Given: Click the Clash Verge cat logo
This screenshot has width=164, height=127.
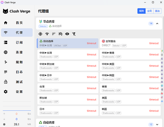Looking at the screenshot, I should coord(5,11).
